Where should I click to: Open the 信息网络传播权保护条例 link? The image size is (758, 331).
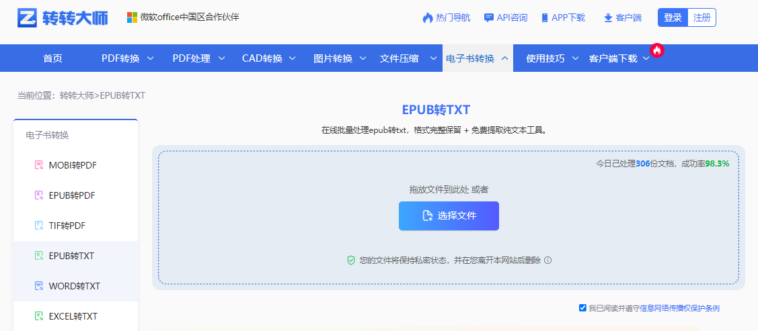(x=680, y=308)
